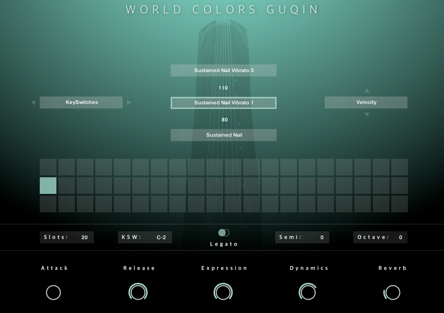Click the Slots value field

click(x=84, y=237)
